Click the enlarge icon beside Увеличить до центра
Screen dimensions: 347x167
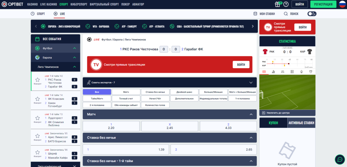click(x=264, y=113)
